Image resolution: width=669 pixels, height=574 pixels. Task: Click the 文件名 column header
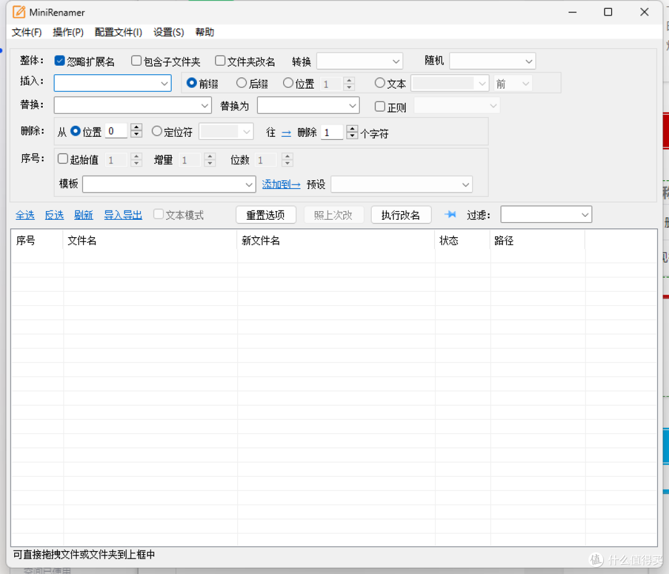pos(150,240)
